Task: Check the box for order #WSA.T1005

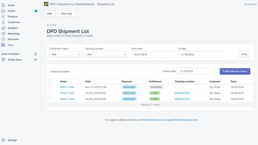Action: pyautogui.click(x=50, y=93)
